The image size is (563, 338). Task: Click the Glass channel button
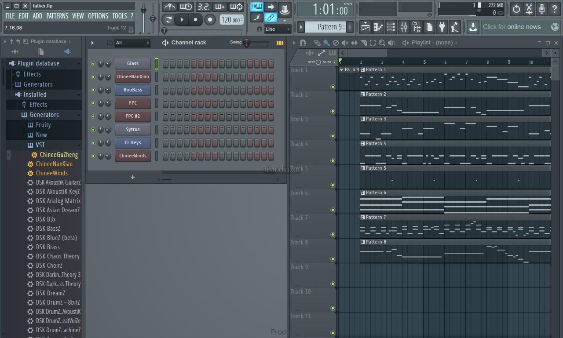point(133,63)
